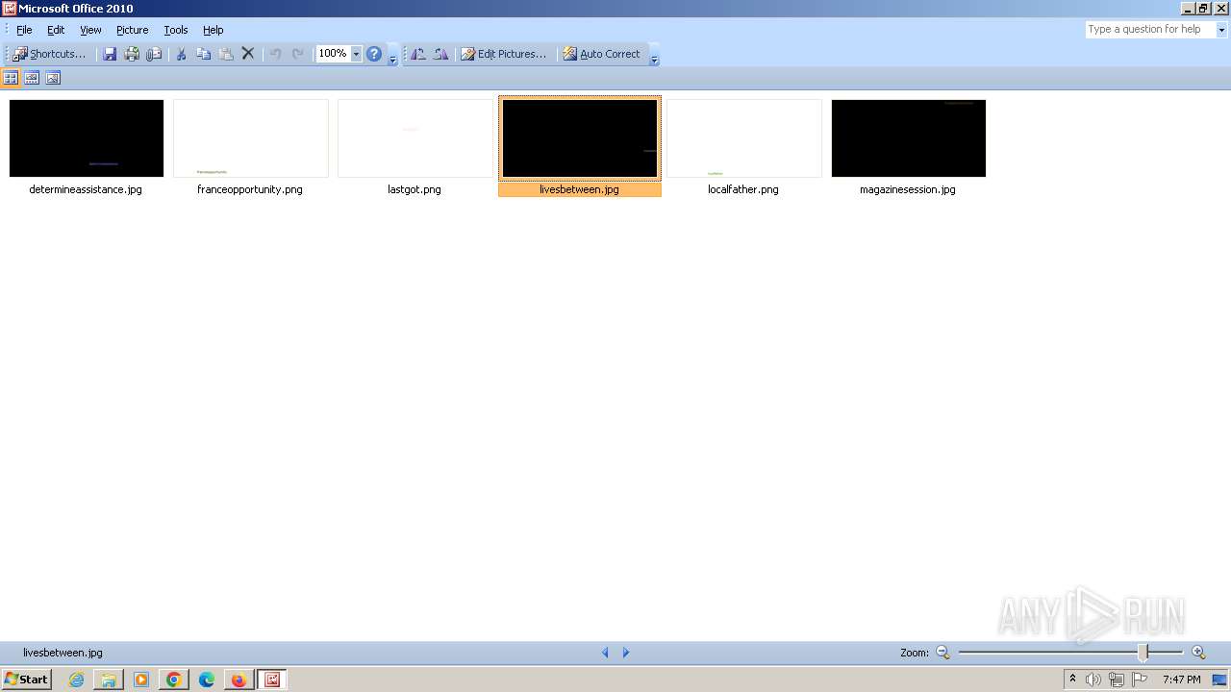Select lastgot.png thumbnail

[415, 138]
